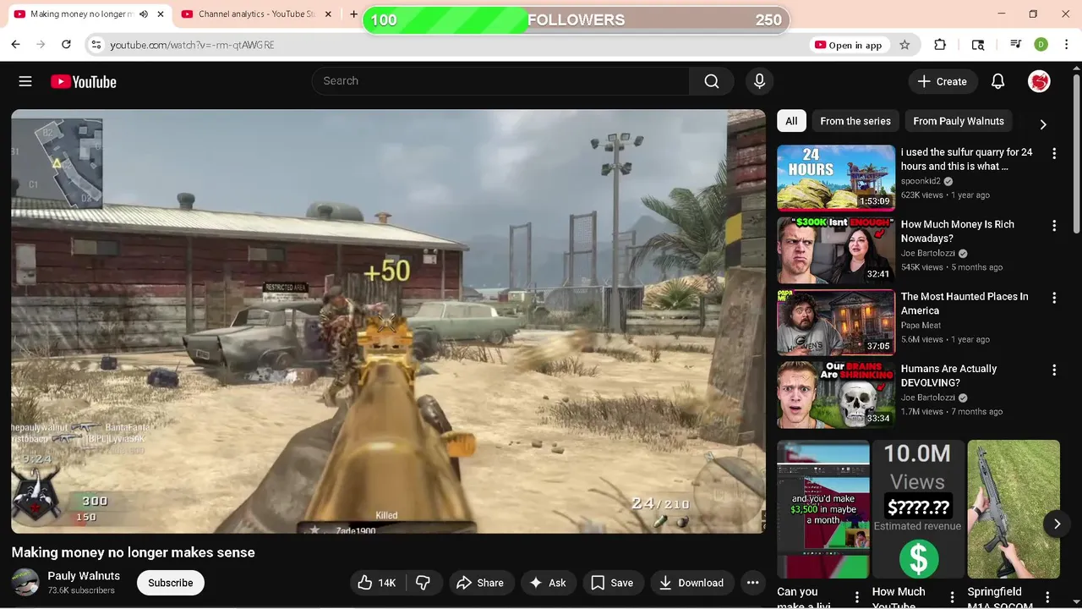Subscribe to Pauly Walnuts
Image resolution: width=1082 pixels, height=609 pixels.
tap(171, 583)
